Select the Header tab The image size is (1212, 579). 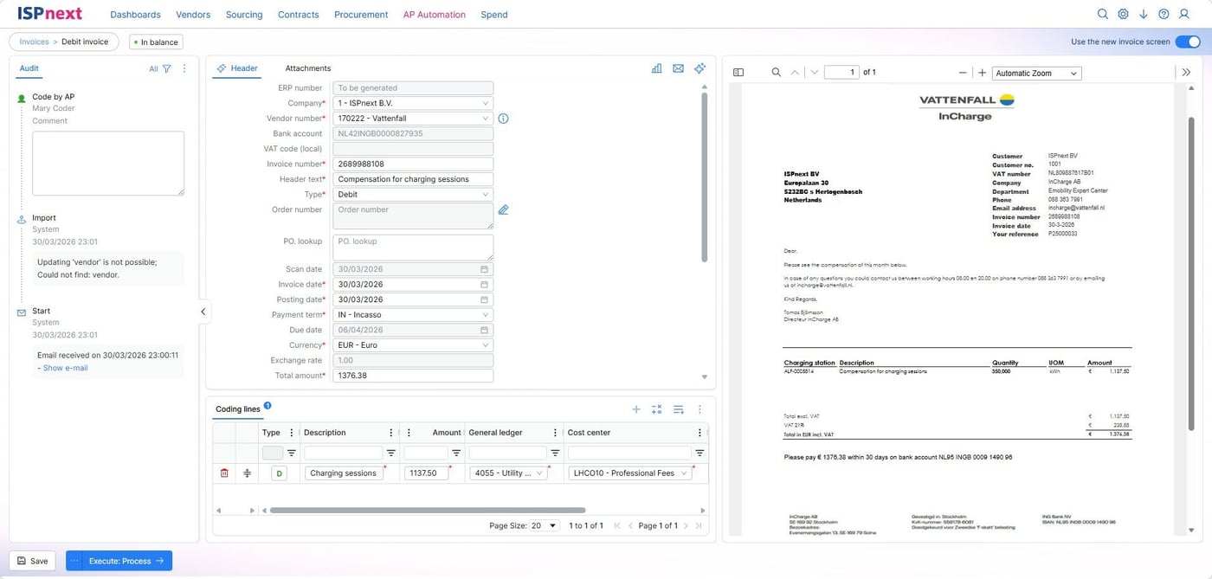pos(237,68)
